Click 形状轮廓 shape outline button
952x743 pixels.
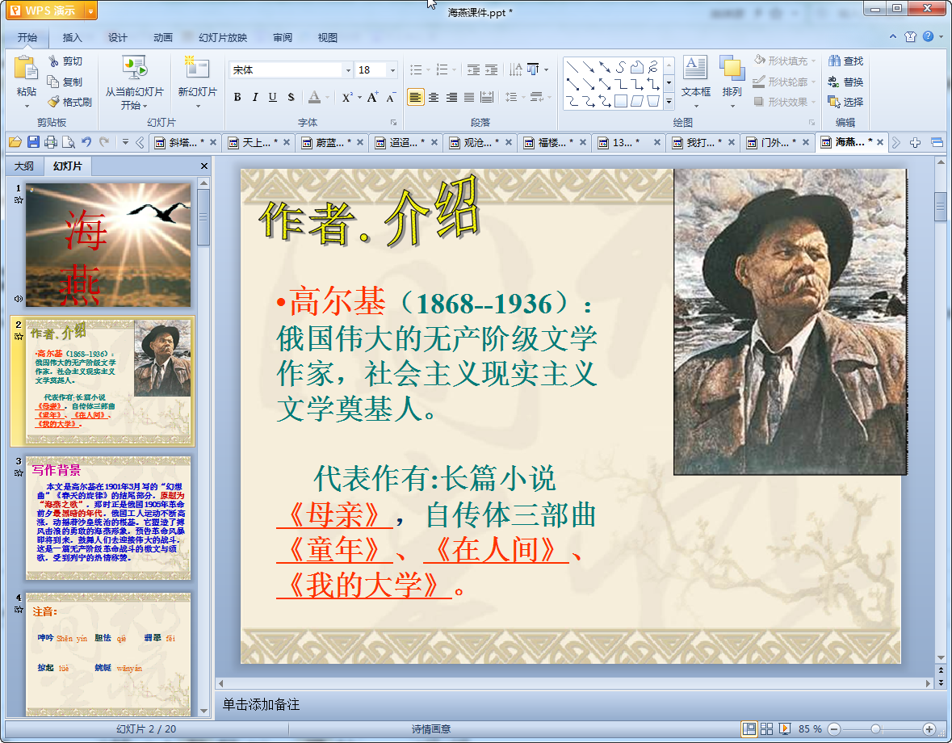784,82
